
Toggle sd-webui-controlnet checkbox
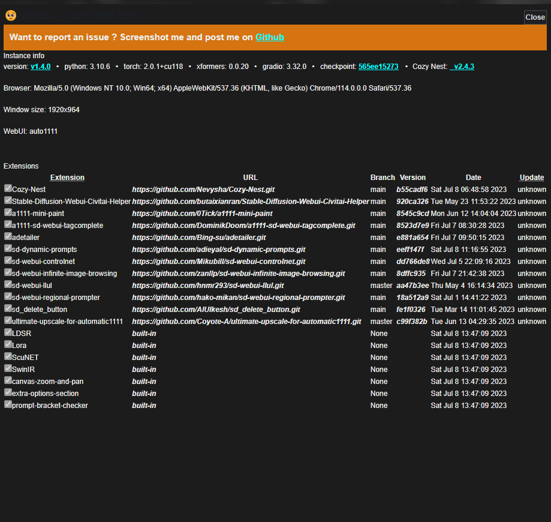coord(8,260)
